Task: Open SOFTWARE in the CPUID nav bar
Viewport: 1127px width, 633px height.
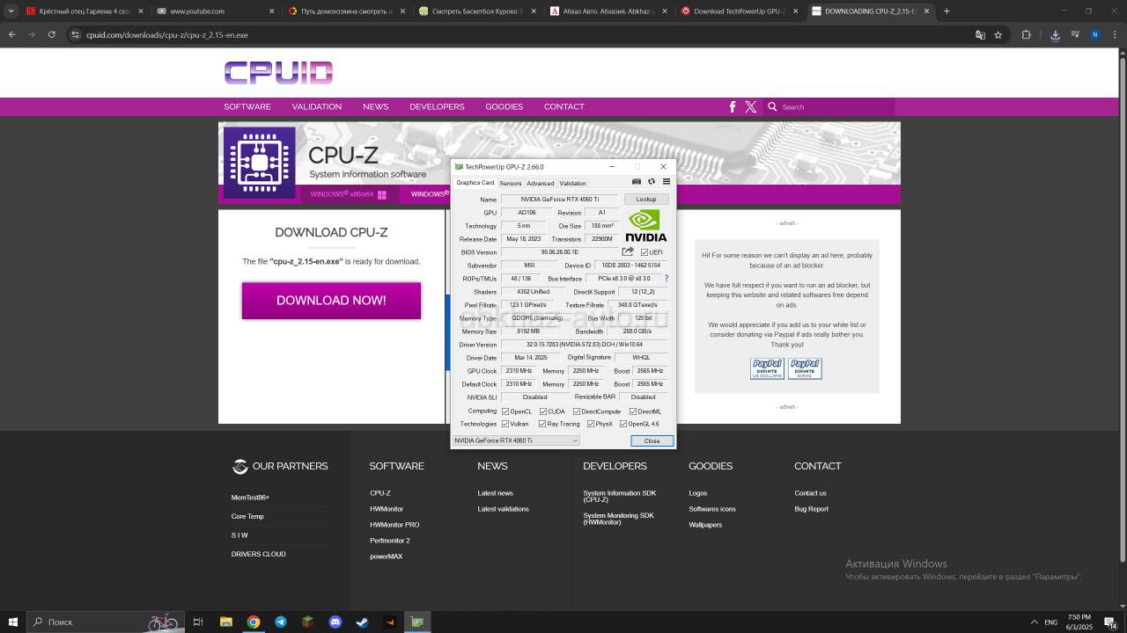Action: [247, 106]
